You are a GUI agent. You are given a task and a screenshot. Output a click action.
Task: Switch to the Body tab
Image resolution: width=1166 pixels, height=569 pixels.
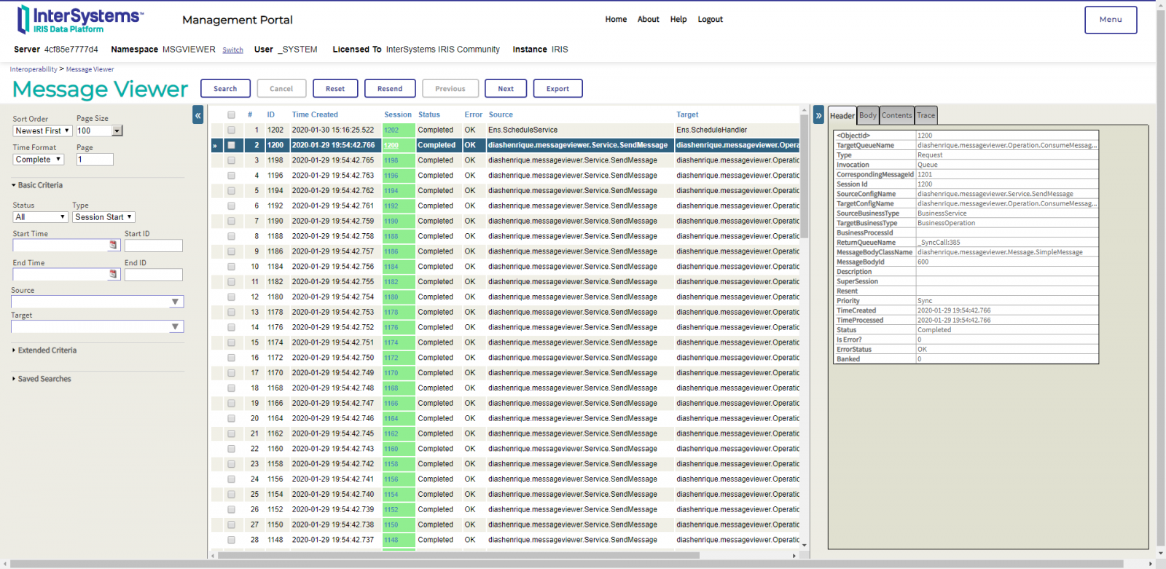tap(867, 115)
